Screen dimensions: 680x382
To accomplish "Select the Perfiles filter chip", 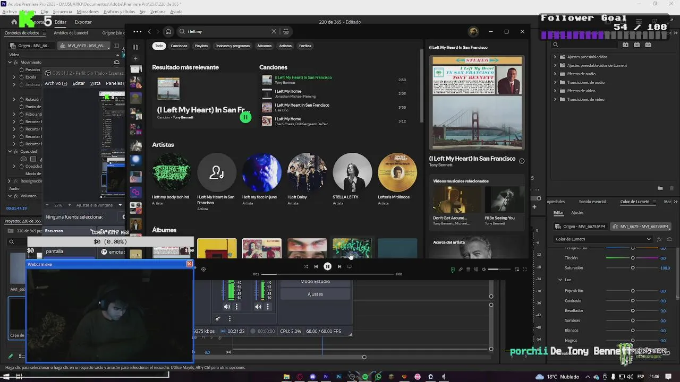I will 305,46.
